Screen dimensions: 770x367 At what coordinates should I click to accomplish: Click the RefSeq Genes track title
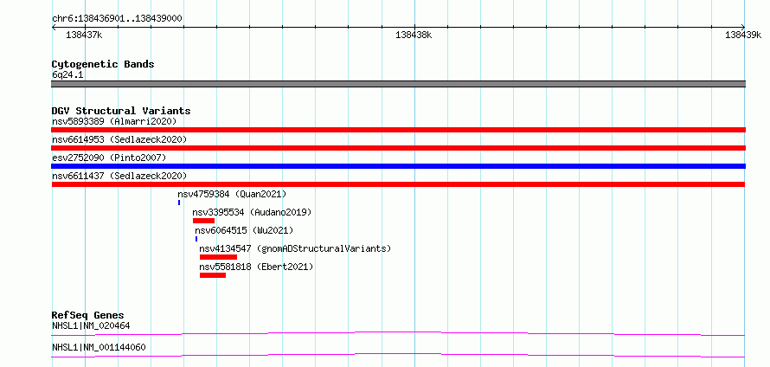pyautogui.click(x=87, y=315)
